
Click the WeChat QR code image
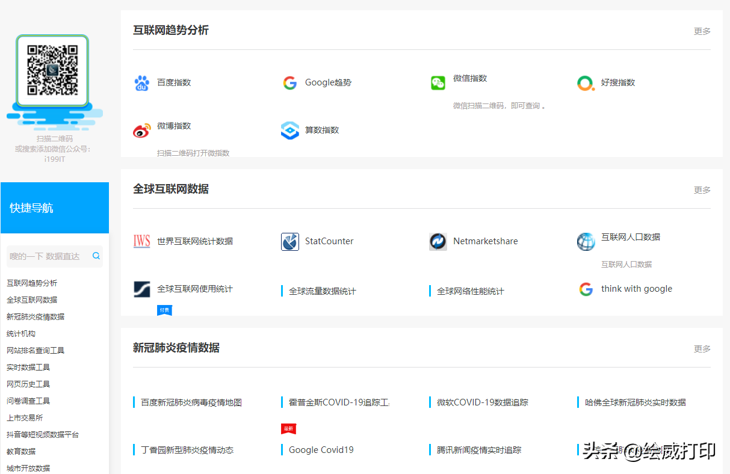52,70
